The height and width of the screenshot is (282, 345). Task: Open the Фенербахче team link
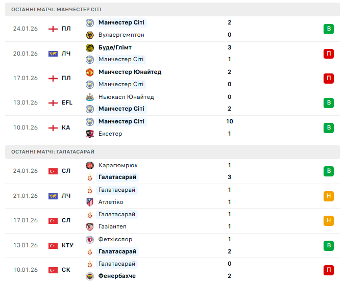pos(117,276)
